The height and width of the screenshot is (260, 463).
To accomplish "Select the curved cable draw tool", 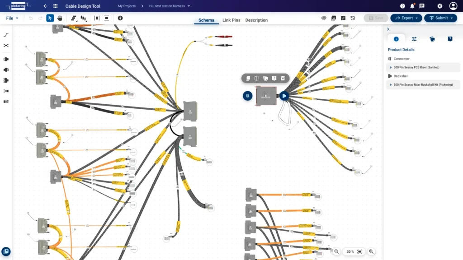I will 6,35.
